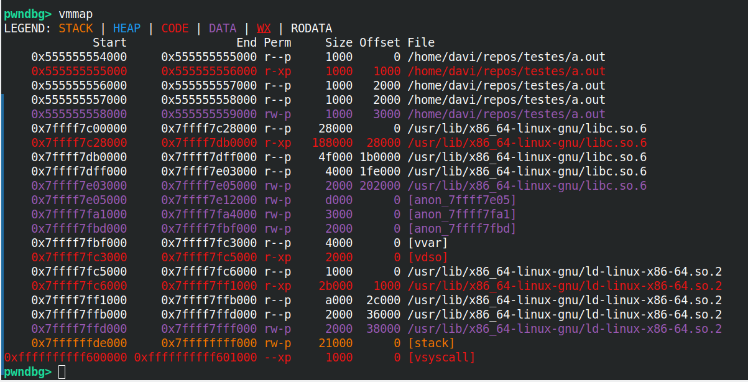Click the terminal cursor block
The width and height of the screenshot is (748, 382).
[x=62, y=371]
